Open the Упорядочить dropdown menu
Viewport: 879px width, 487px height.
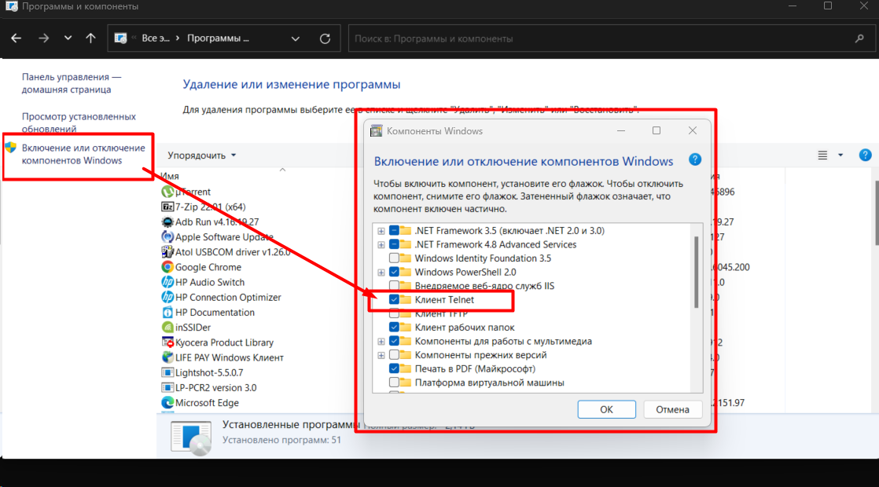point(202,155)
